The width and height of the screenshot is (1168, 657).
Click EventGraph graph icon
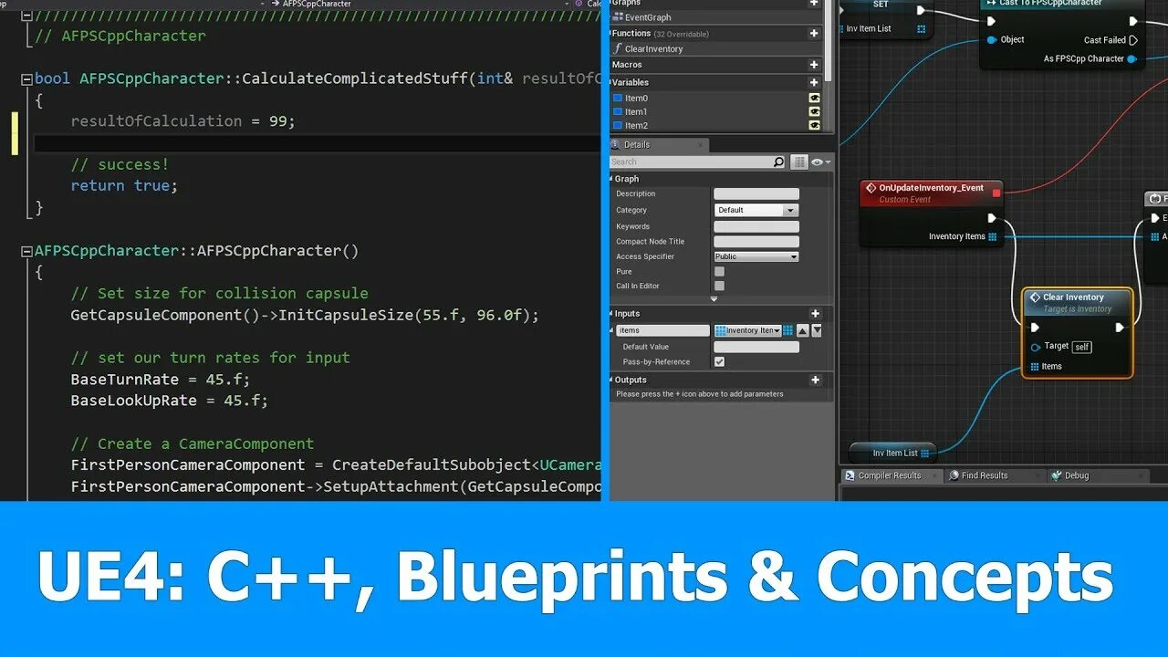[618, 16]
